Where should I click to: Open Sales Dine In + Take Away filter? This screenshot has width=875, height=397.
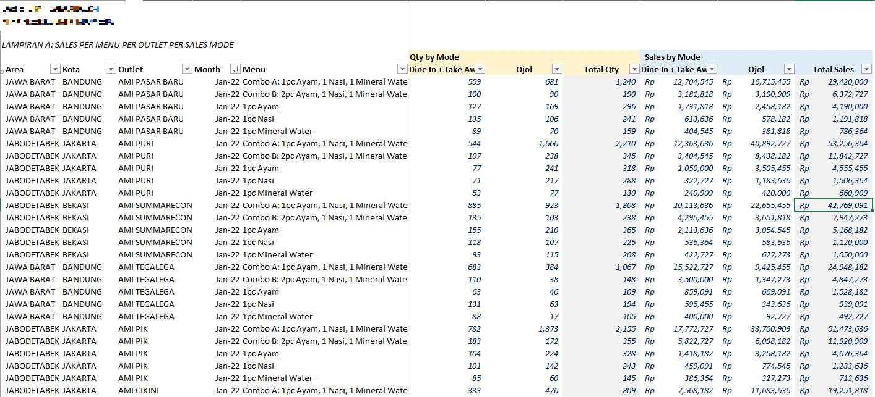pos(712,69)
